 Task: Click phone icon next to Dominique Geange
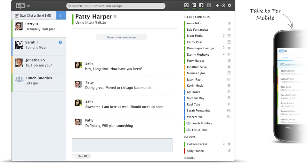[x=223, y=48]
